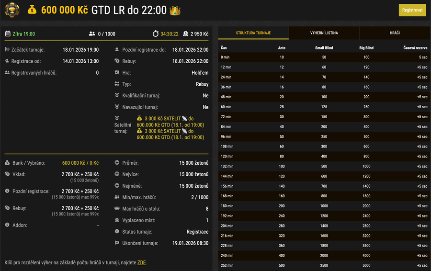Screen dimensions: 431x271
Task: Select the 0 min level row
Action: tap(324, 57)
